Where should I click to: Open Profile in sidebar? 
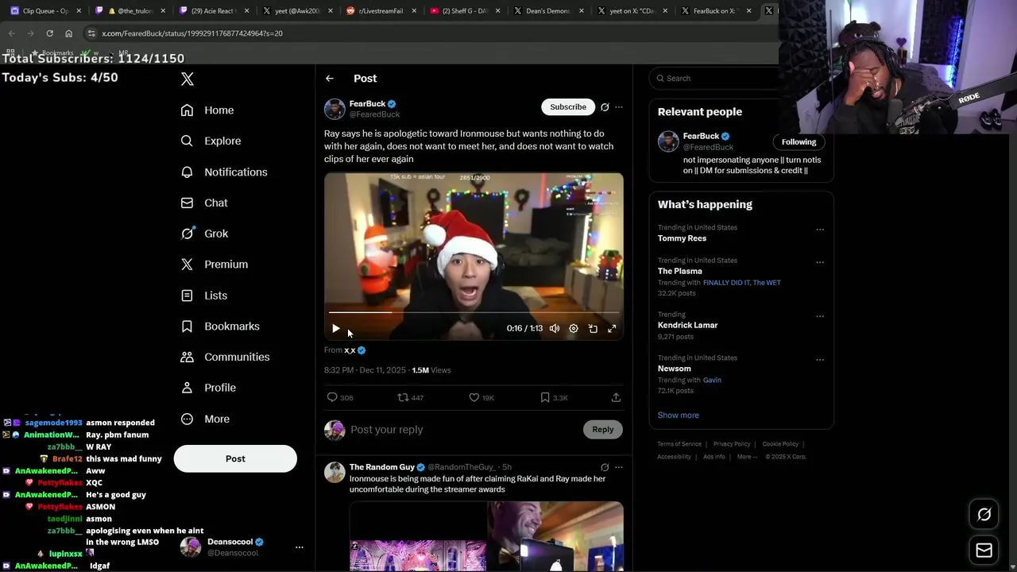click(x=208, y=388)
